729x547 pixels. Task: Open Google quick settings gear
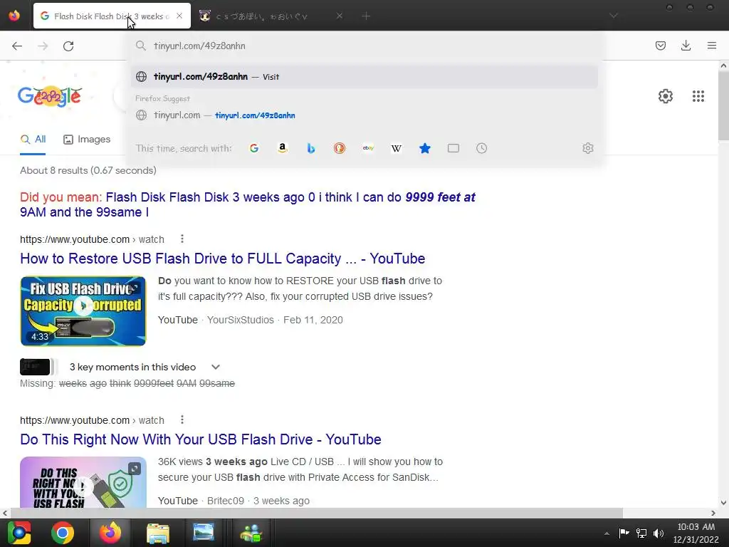pos(666,96)
